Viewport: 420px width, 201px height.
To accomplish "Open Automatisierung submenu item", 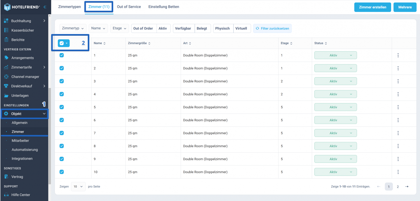I will 24,149.
